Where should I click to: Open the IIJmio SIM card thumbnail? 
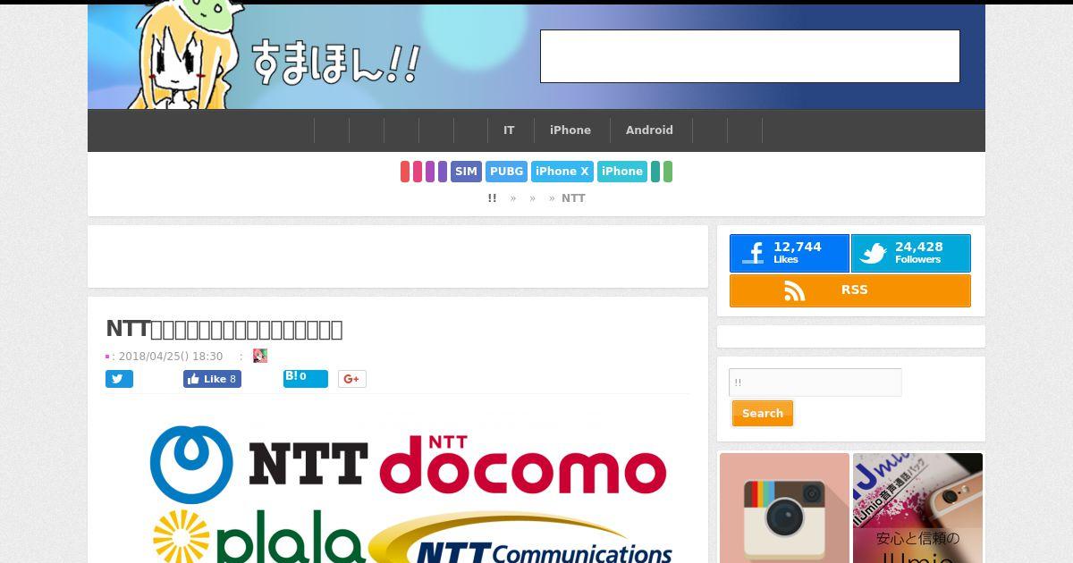coord(917,508)
